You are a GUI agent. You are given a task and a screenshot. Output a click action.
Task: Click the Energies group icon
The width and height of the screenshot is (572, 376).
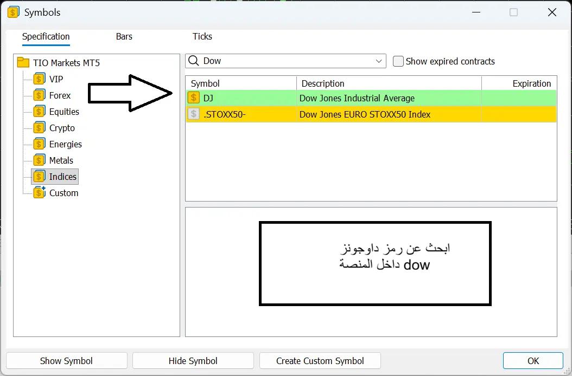tap(40, 144)
